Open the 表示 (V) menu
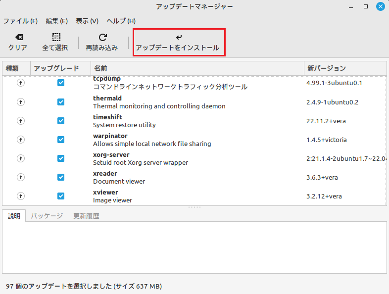This screenshot has height=294, width=389. coord(87,21)
